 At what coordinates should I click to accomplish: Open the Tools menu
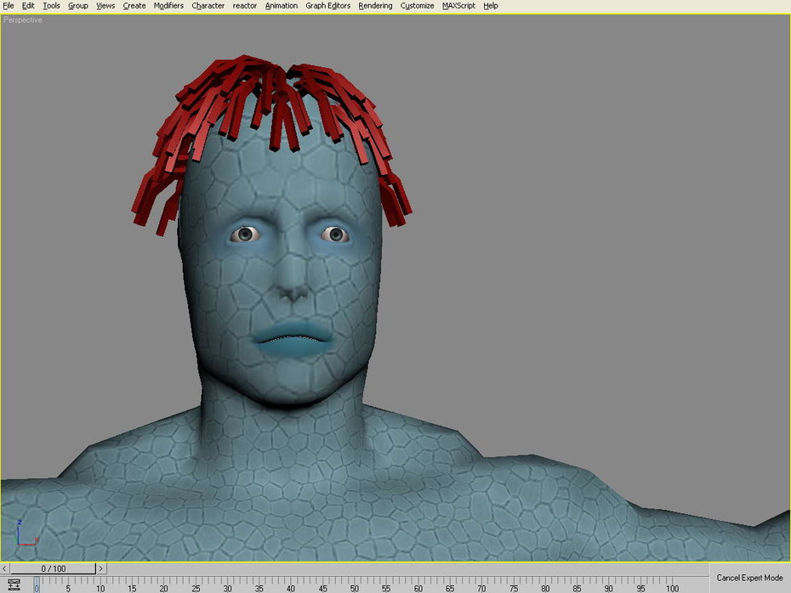coord(51,6)
